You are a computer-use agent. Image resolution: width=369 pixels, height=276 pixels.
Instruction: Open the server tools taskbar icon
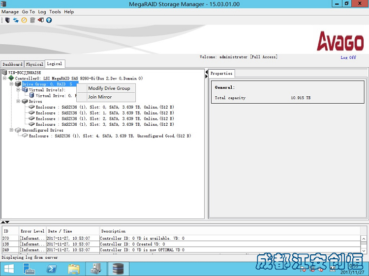pos(96,269)
